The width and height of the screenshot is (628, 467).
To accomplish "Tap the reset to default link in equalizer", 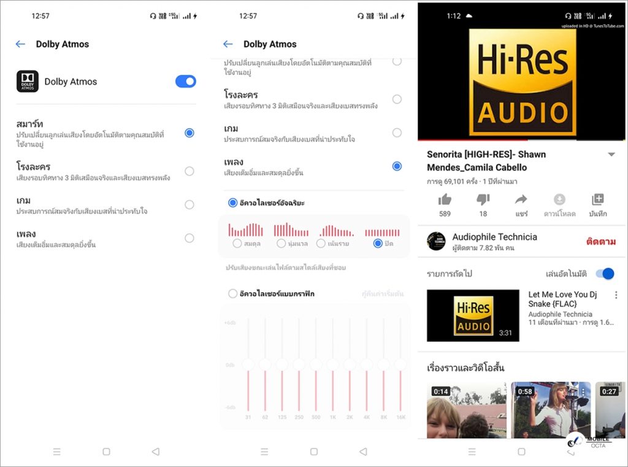I will [x=383, y=294].
